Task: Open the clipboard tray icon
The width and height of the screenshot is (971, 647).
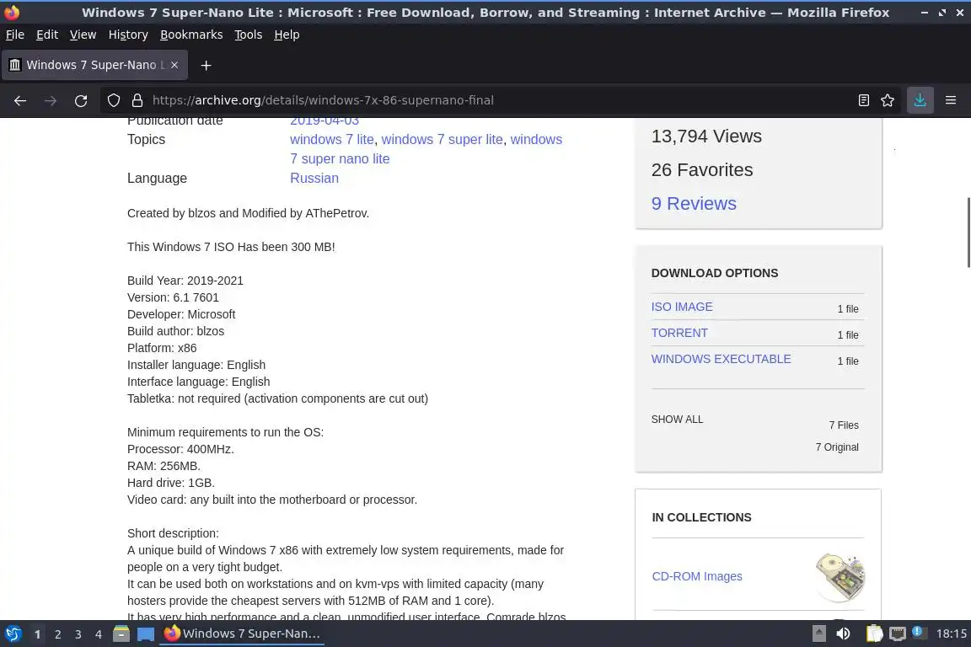Action: click(x=874, y=634)
